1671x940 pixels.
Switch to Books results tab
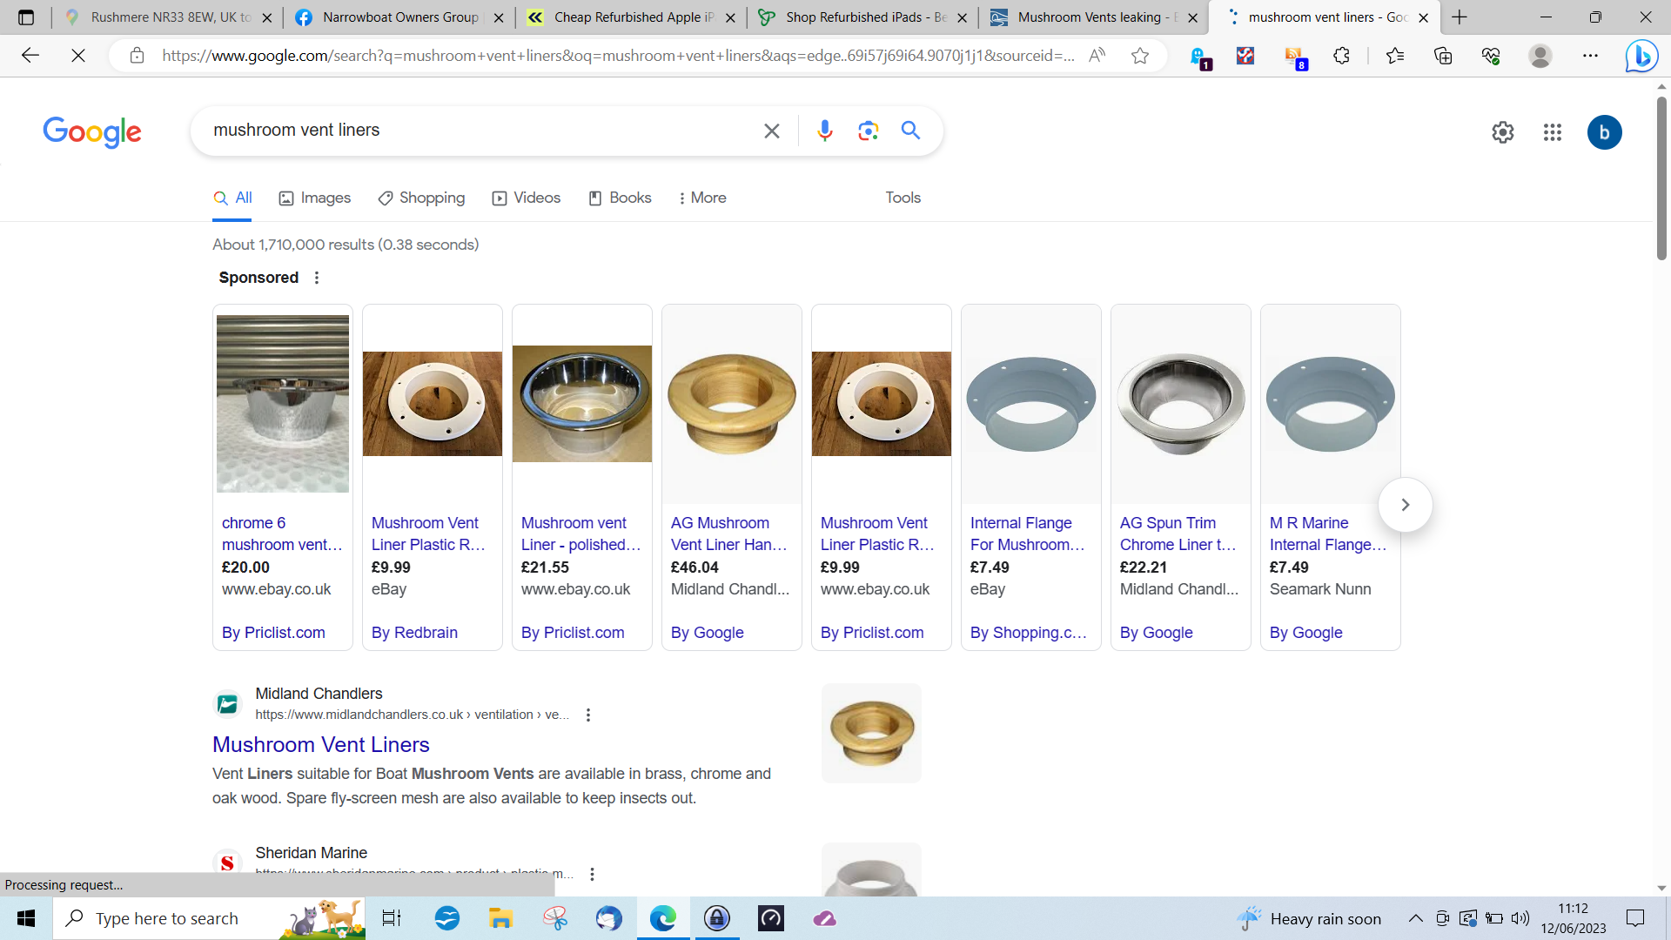pos(620,198)
